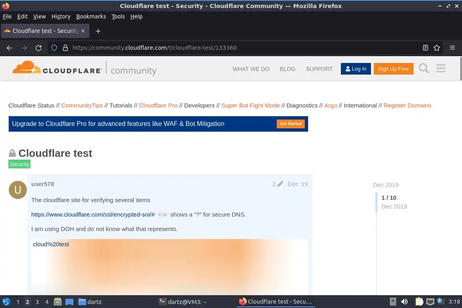Open the Help menu

click(x=136, y=16)
